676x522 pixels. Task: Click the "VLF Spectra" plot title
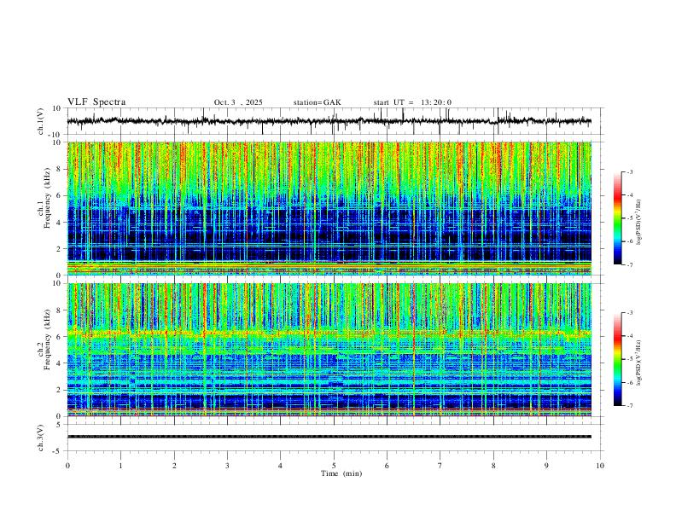point(96,102)
